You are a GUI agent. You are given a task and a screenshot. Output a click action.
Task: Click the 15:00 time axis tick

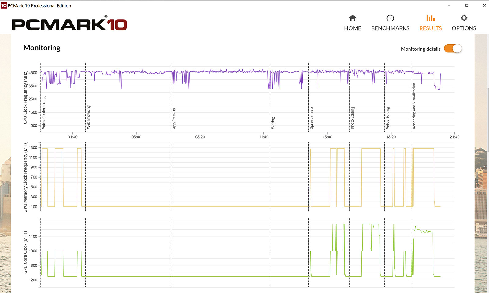[x=327, y=137]
